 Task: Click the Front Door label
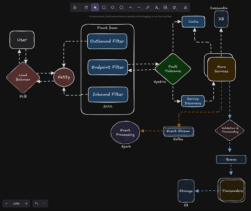tap(108, 28)
